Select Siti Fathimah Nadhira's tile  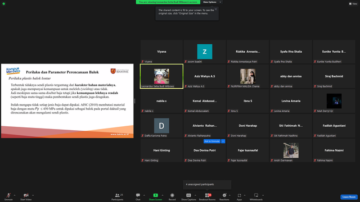(291, 126)
